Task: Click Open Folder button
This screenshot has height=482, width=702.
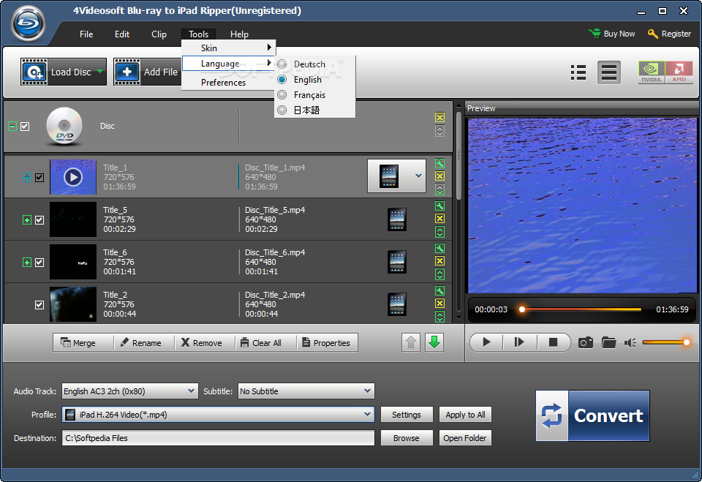Action: (465, 438)
